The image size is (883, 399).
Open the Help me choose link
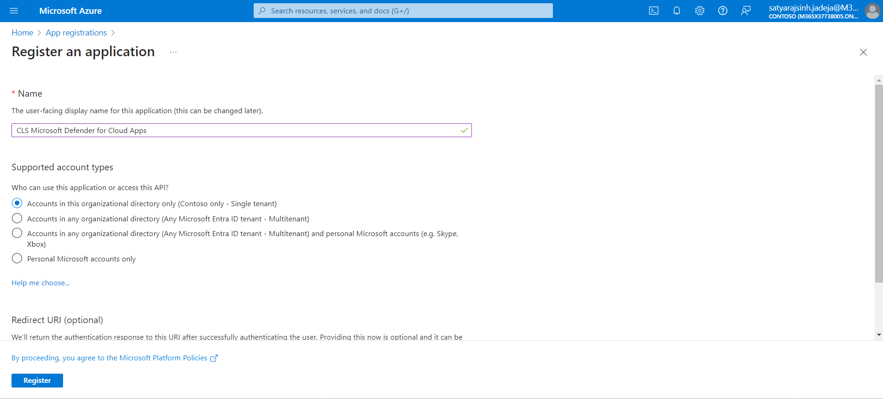(41, 283)
